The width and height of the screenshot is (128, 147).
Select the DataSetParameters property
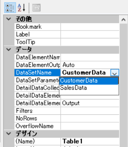click(x=37, y=80)
